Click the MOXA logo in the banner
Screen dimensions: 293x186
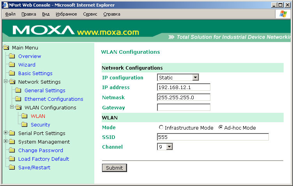tap(43, 30)
